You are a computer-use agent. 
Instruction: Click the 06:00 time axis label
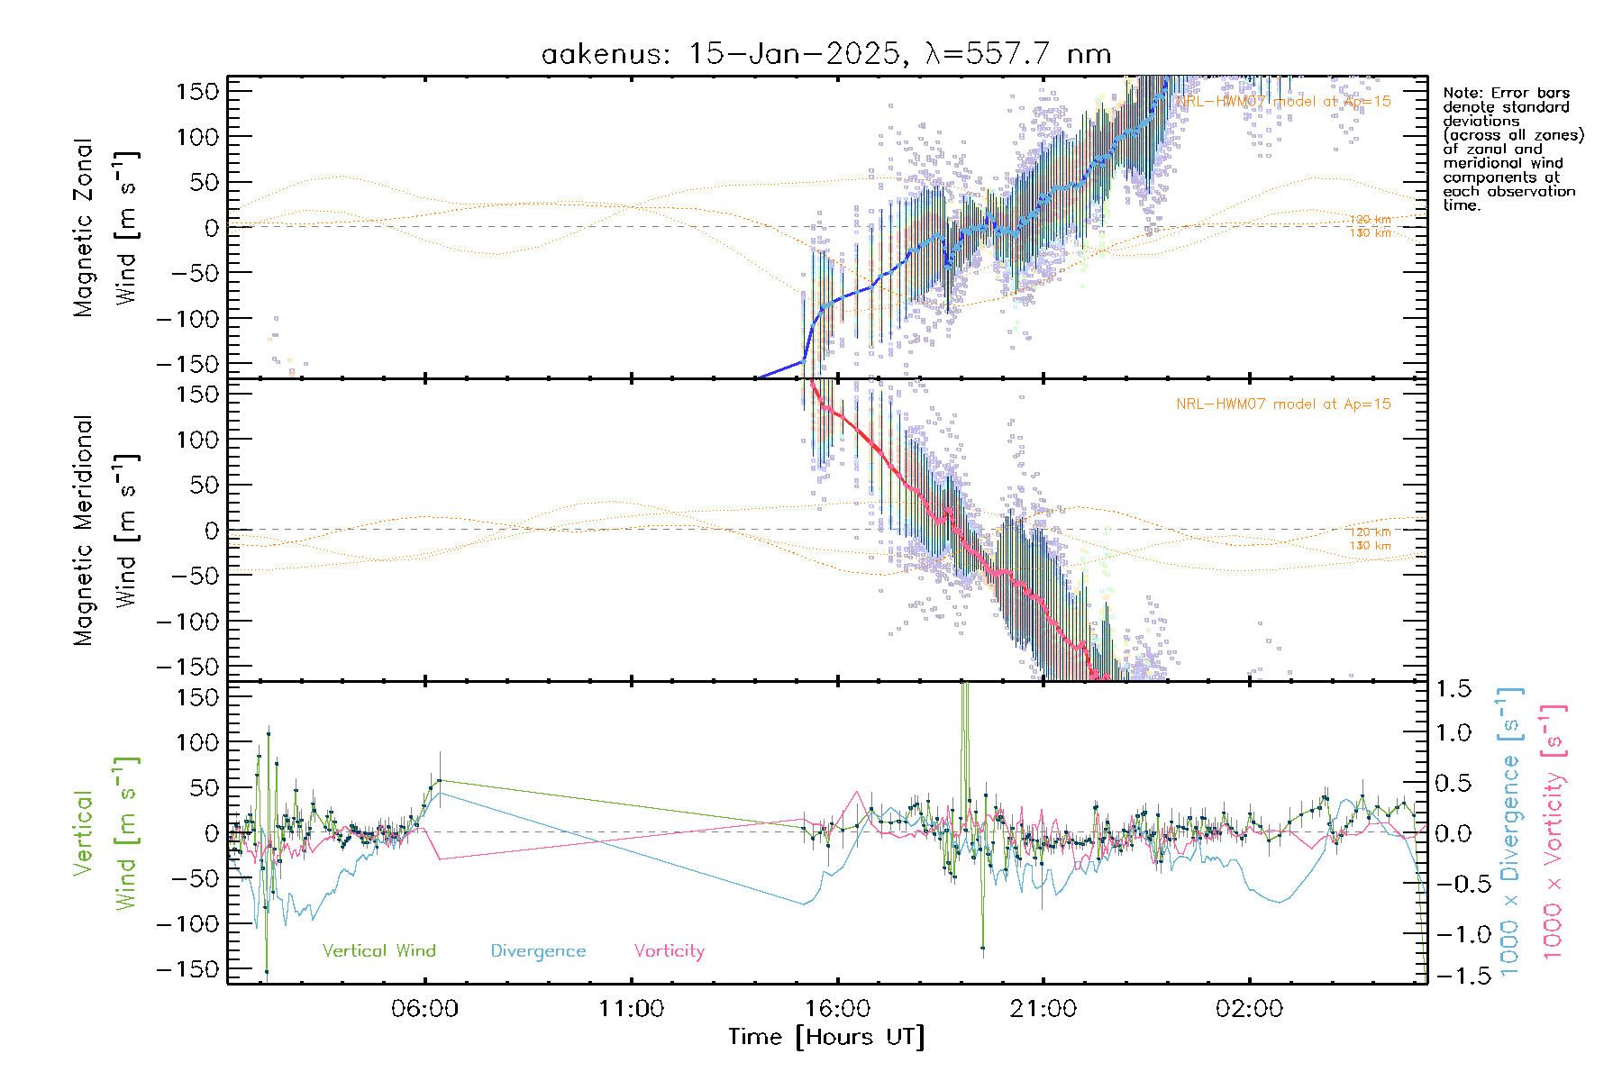click(x=424, y=1009)
